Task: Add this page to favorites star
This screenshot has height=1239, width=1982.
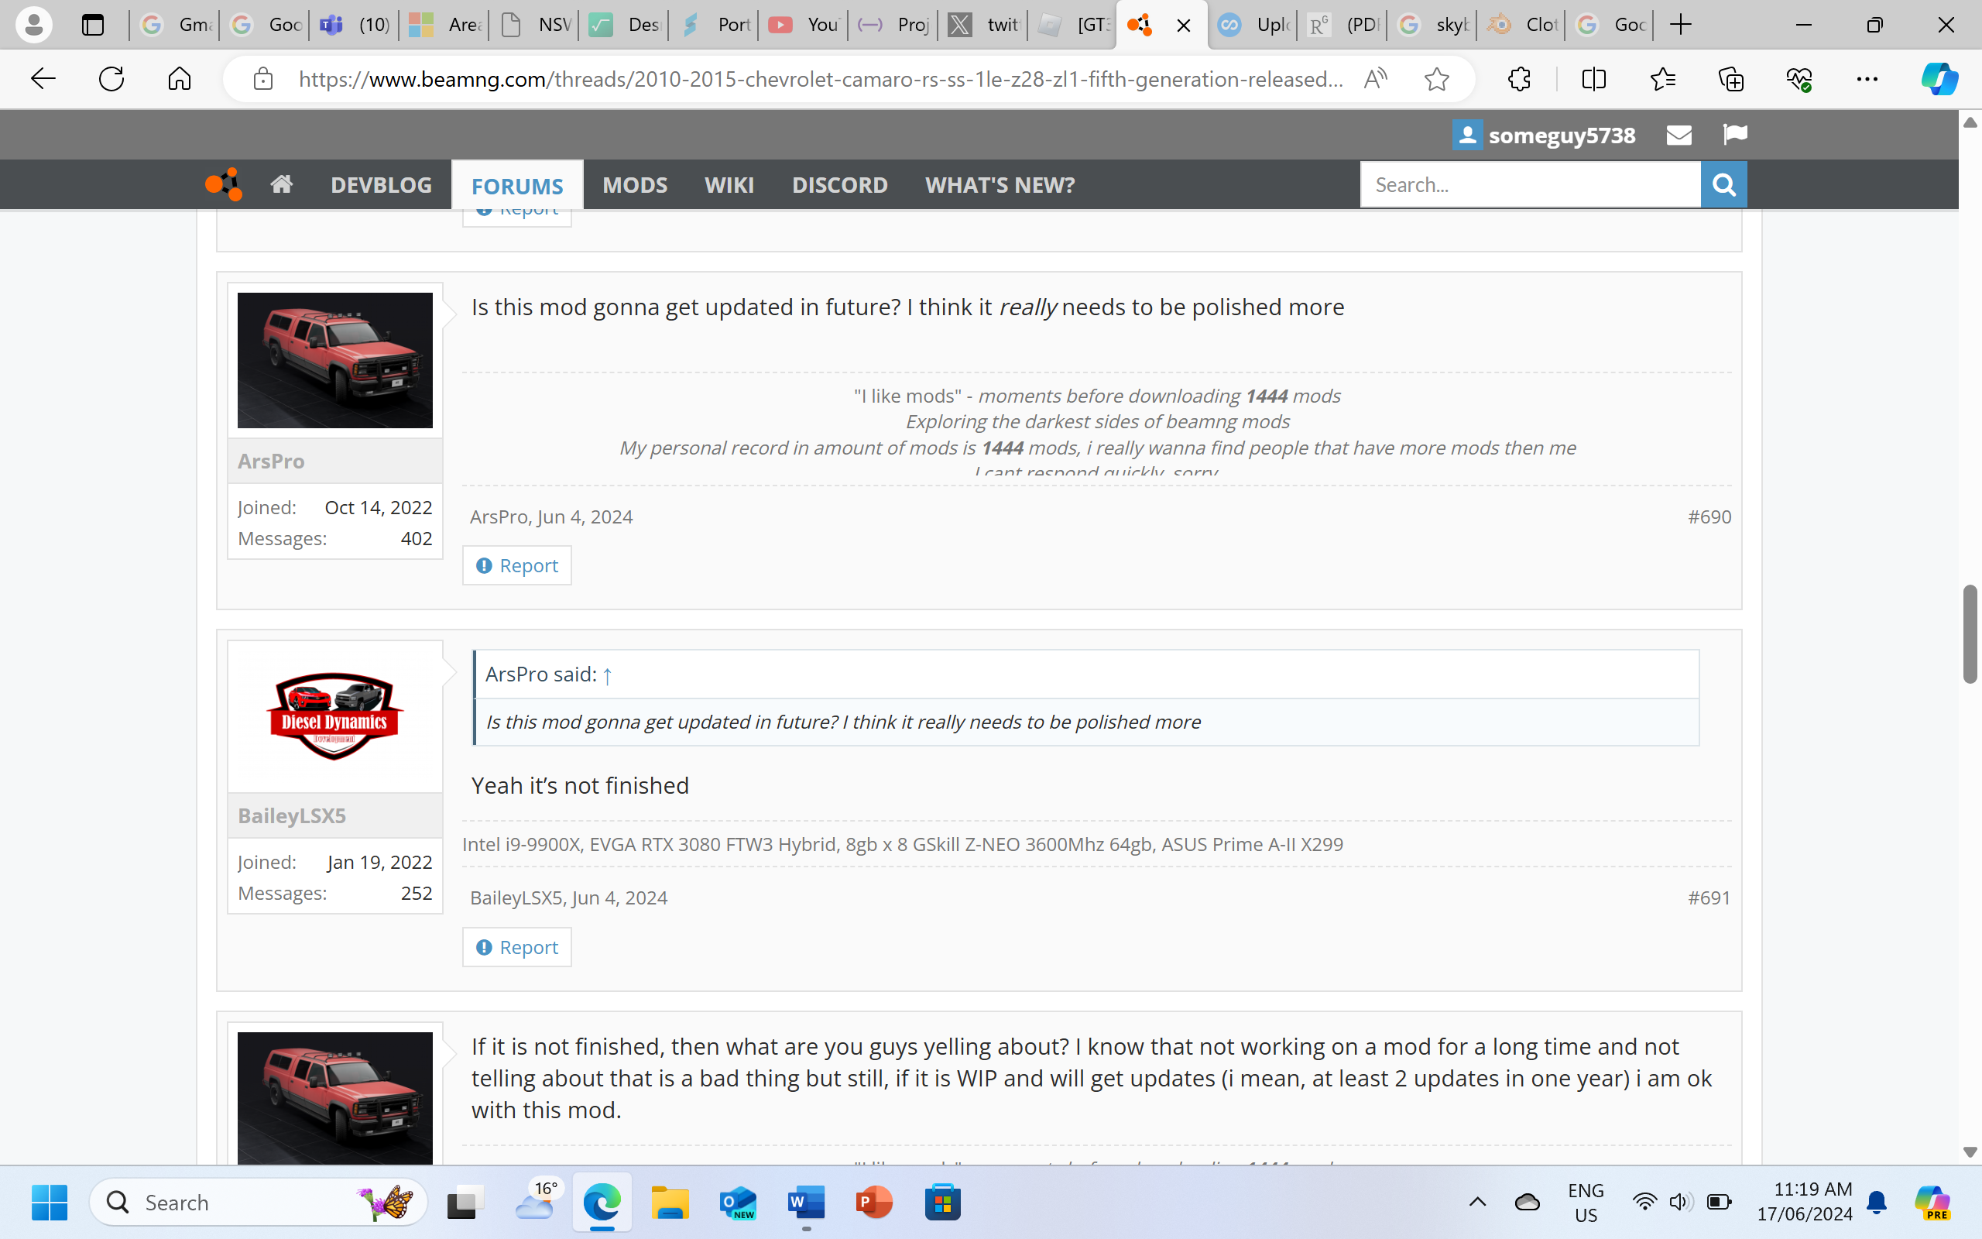Action: [1436, 79]
